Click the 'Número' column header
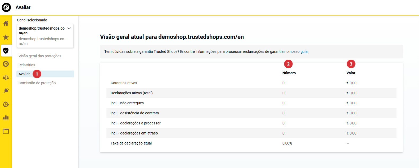Viewport: 419px width, 168px height. tap(289, 73)
